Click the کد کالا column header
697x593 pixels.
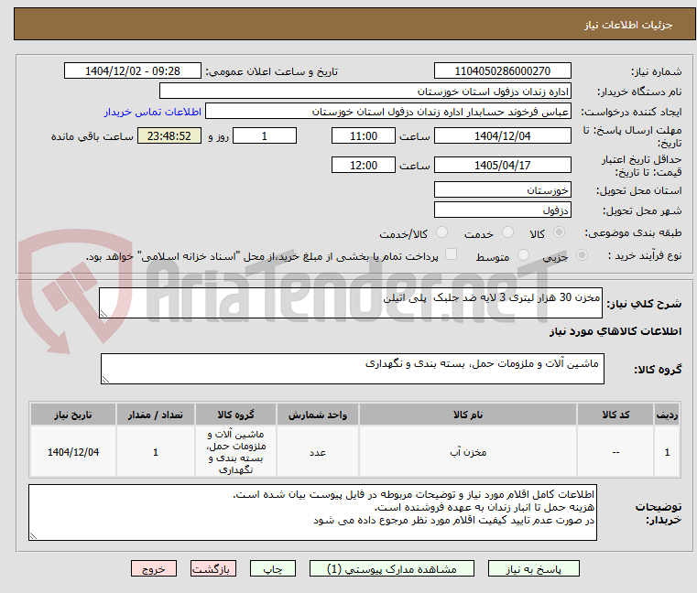pos(615,415)
